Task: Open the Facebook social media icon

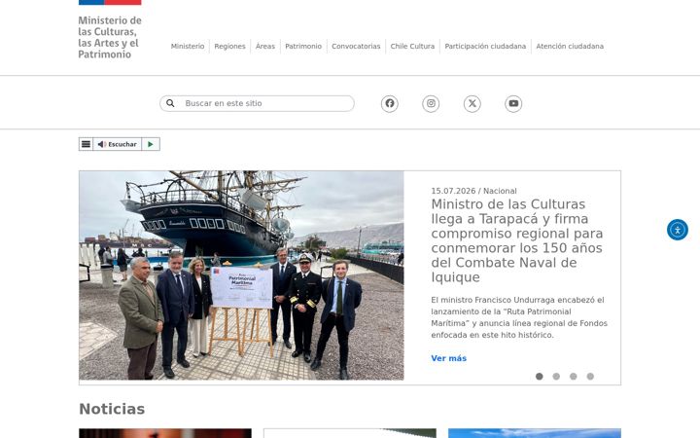Action: [390, 104]
